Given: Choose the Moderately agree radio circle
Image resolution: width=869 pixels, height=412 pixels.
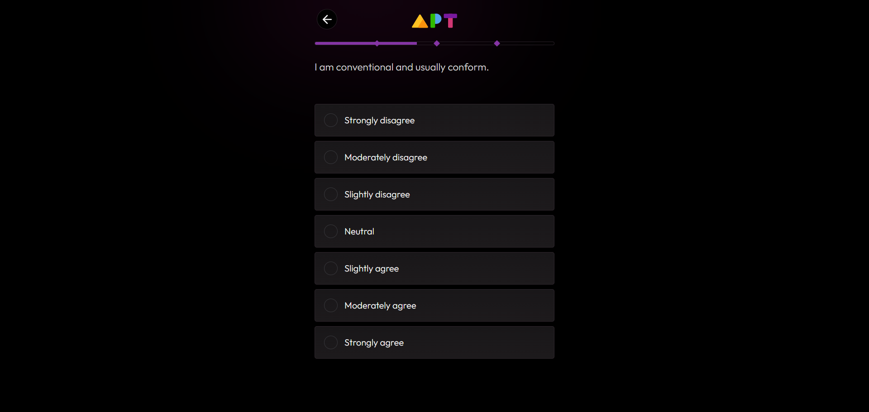Looking at the screenshot, I should coord(331,305).
